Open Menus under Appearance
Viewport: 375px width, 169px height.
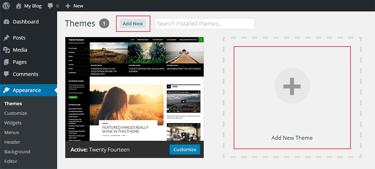pyautogui.click(x=12, y=132)
